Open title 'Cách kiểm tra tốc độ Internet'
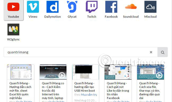 point(53,91)
